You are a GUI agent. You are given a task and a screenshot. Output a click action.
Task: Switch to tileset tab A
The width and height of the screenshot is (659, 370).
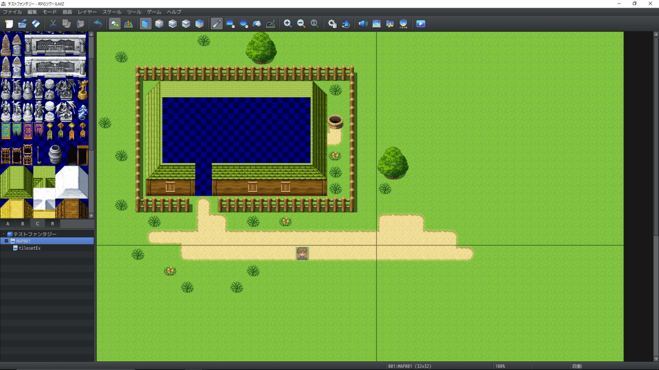(x=8, y=224)
